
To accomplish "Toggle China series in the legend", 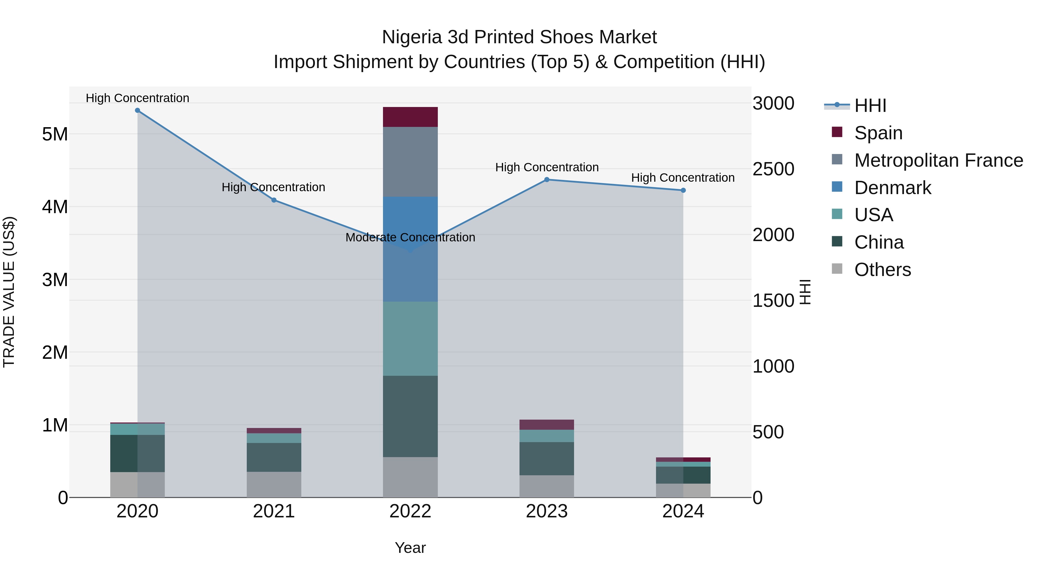I will click(x=868, y=242).
